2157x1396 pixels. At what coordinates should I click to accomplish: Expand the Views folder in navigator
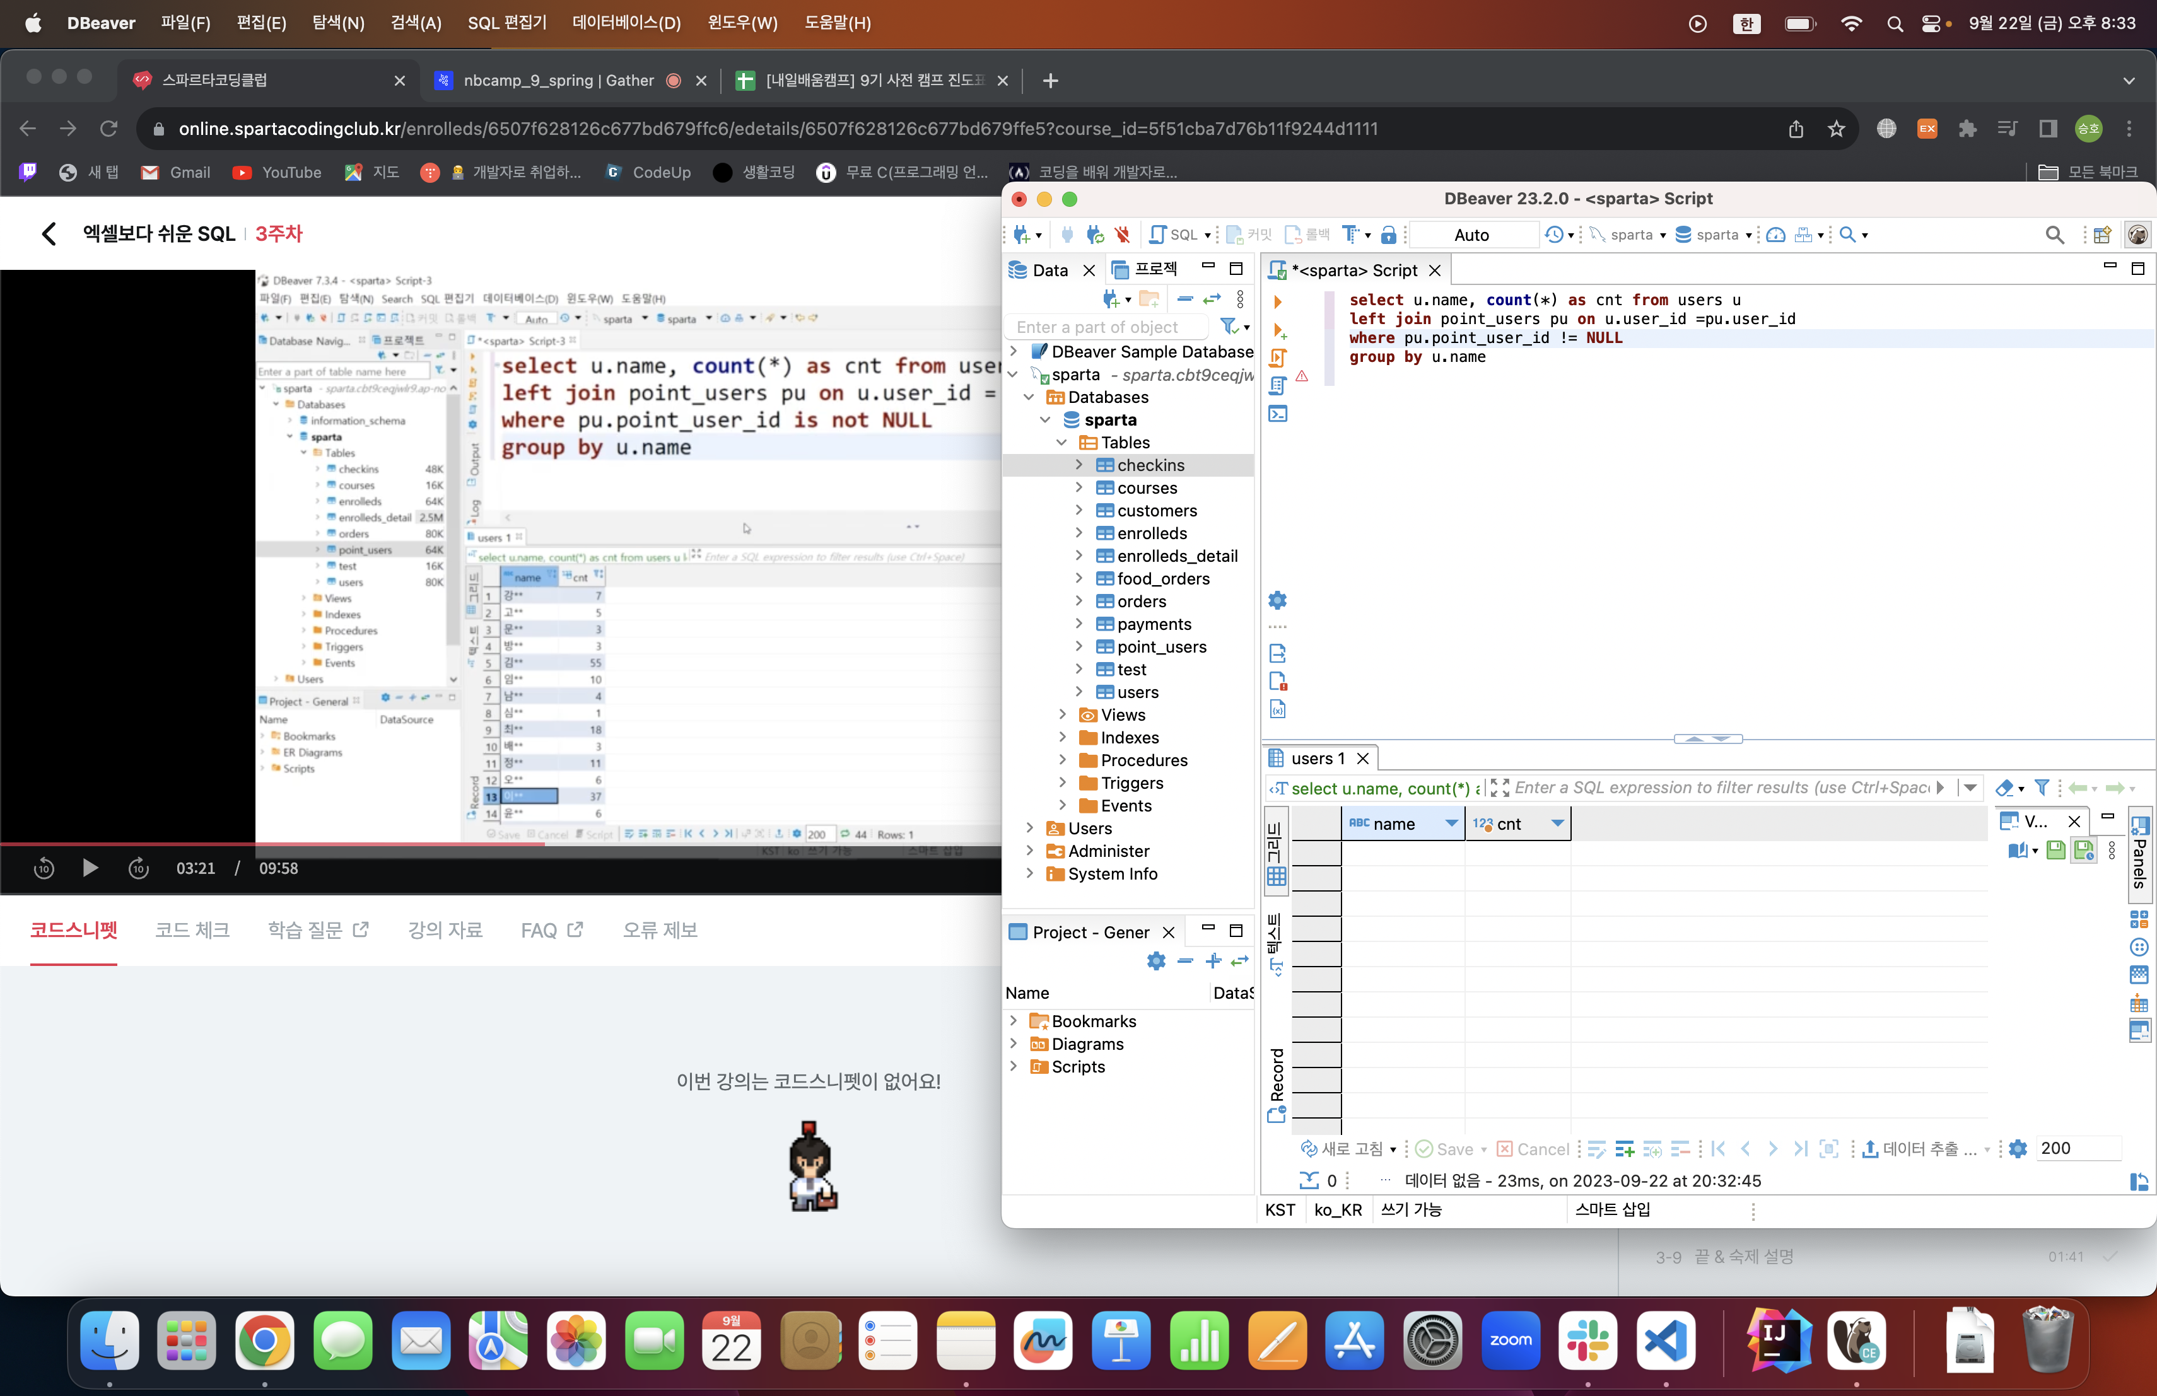[1062, 715]
